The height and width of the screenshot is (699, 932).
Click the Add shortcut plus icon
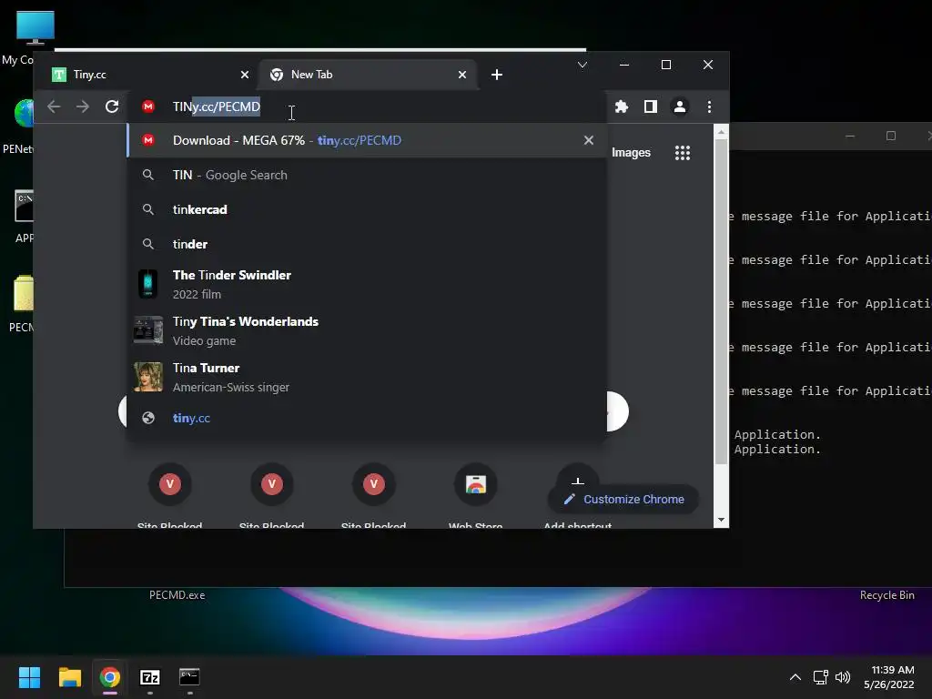coord(578,481)
